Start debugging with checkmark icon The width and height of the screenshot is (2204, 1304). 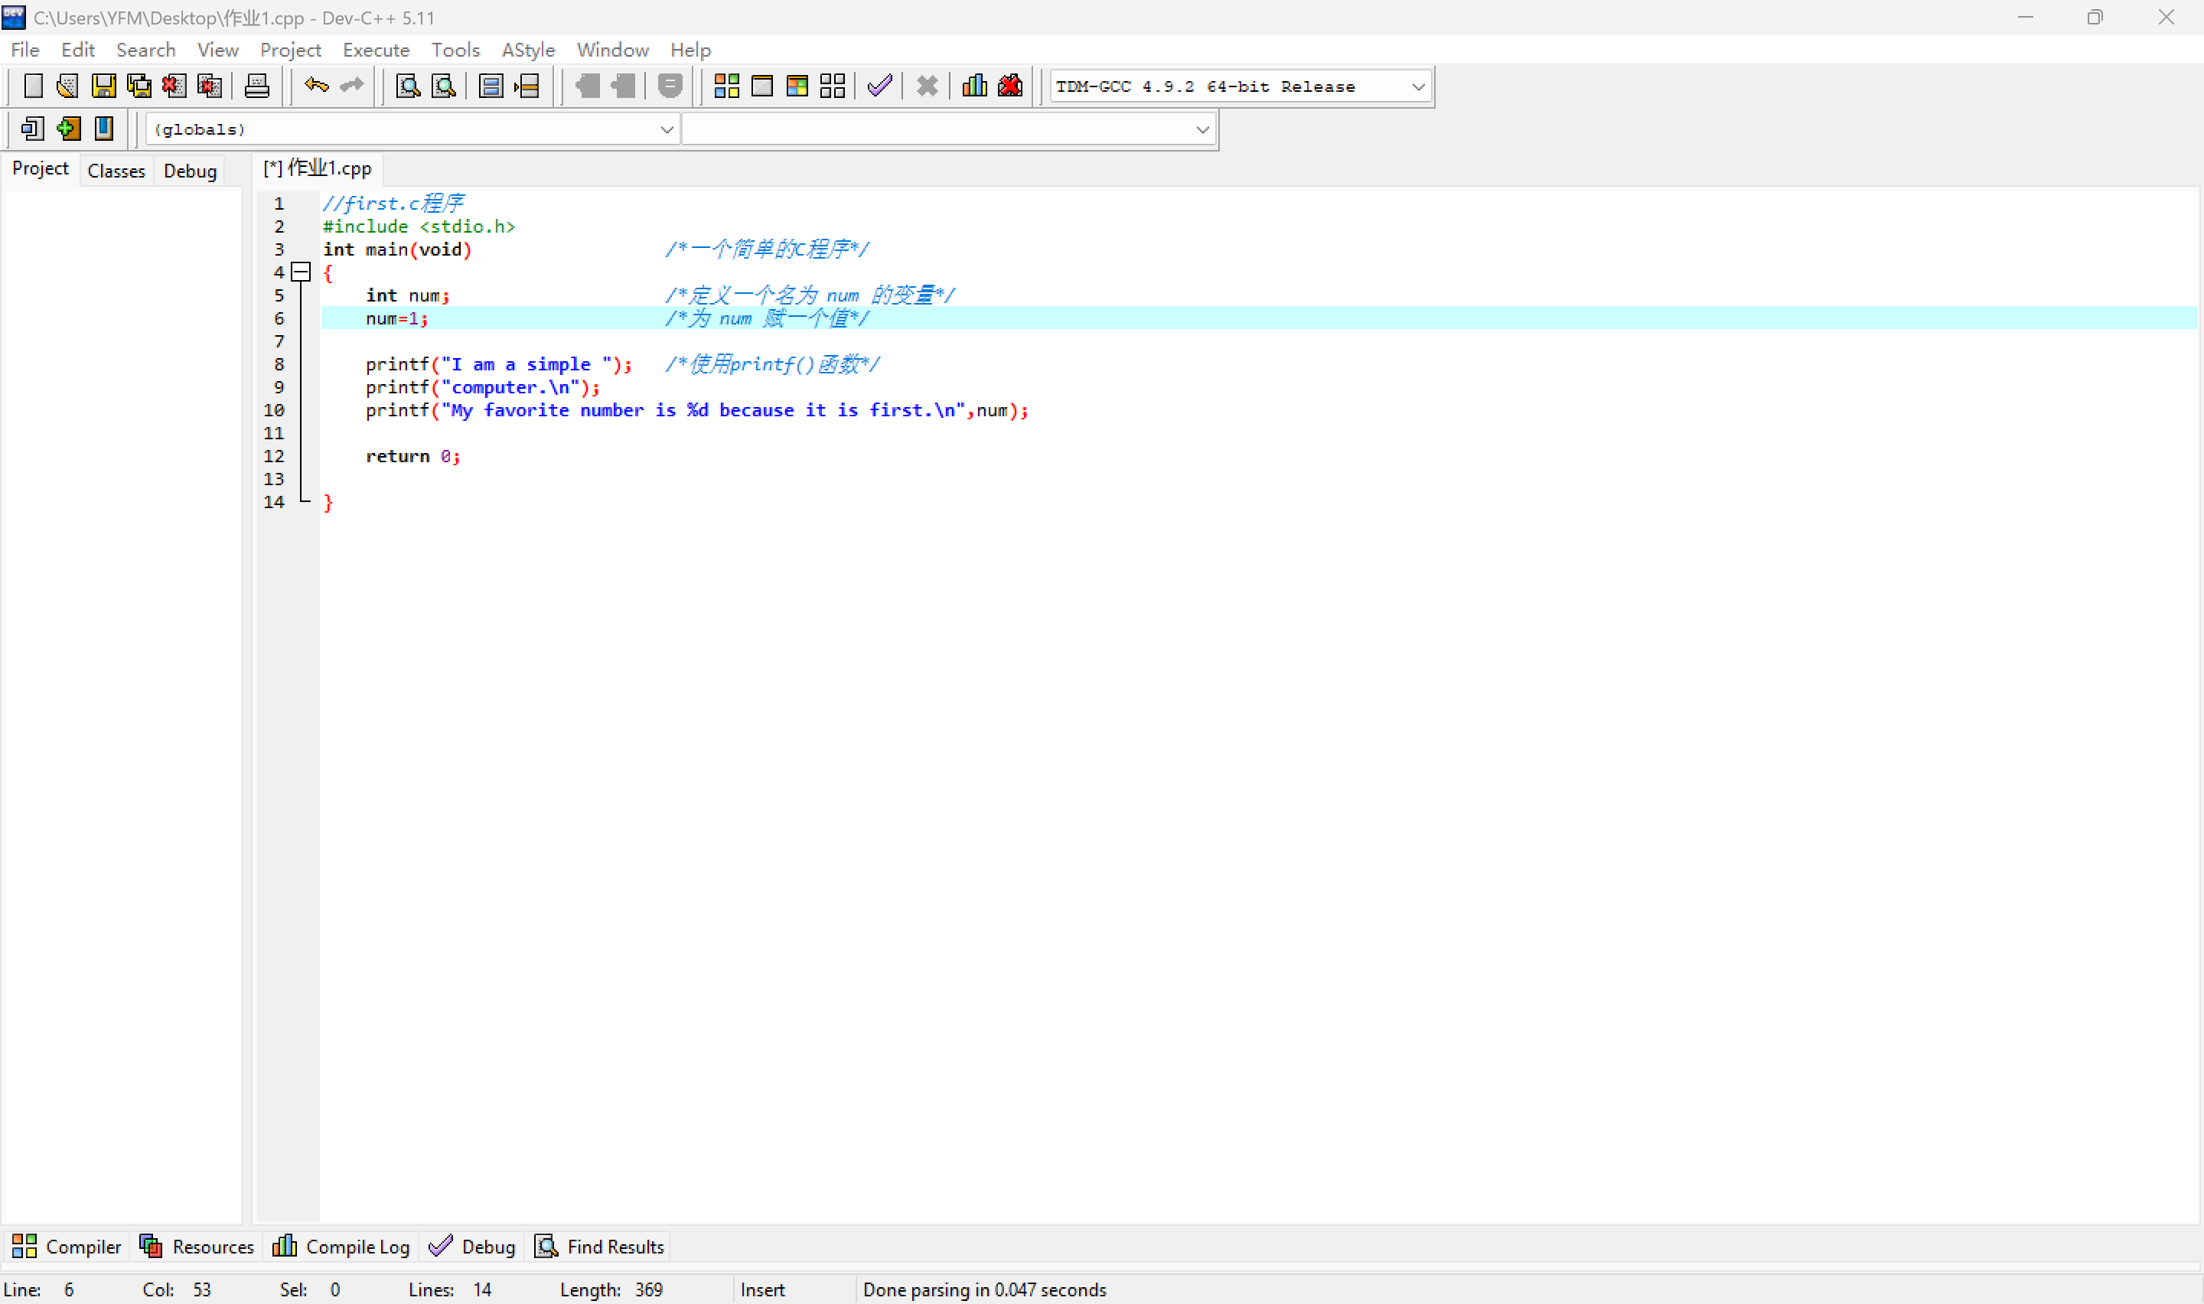879,86
